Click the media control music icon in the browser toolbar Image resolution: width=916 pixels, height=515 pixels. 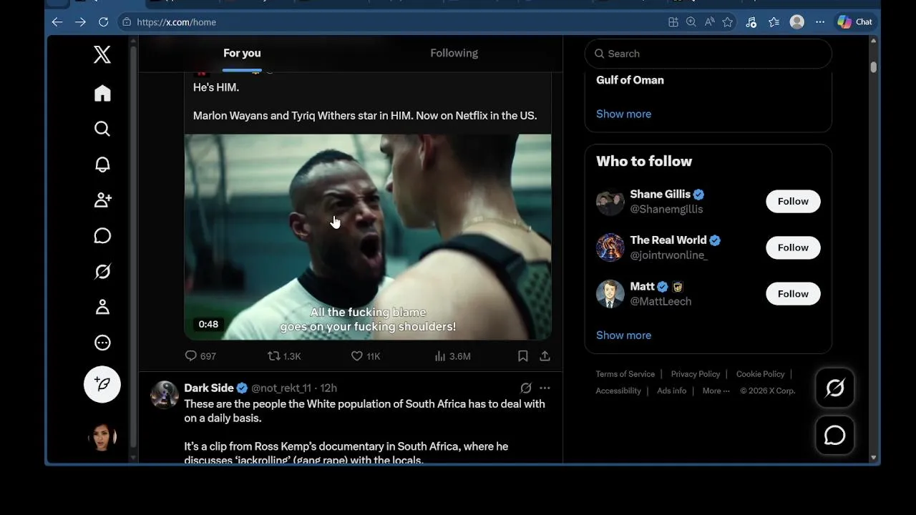(751, 22)
